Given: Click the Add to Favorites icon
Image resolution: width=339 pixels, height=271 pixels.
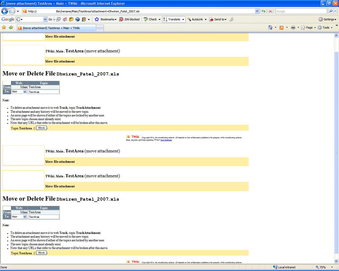Looking at the screenshot, I should pyautogui.click(x=11, y=28).
